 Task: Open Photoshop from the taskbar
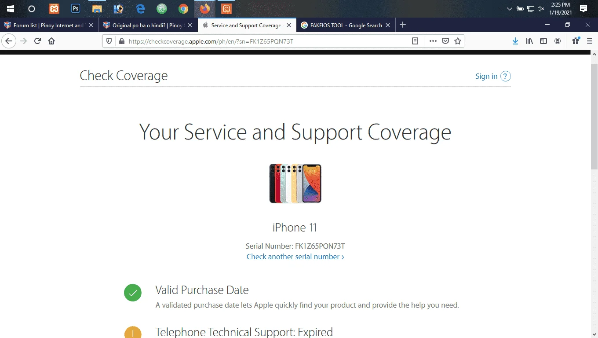click(x=76, y=9)
